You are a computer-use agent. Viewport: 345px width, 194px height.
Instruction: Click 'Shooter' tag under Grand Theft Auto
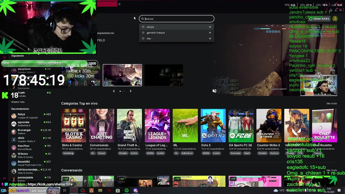click(123, 153)
